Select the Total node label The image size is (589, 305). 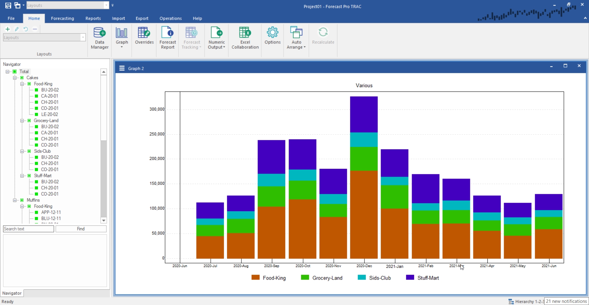coord(24,72)
